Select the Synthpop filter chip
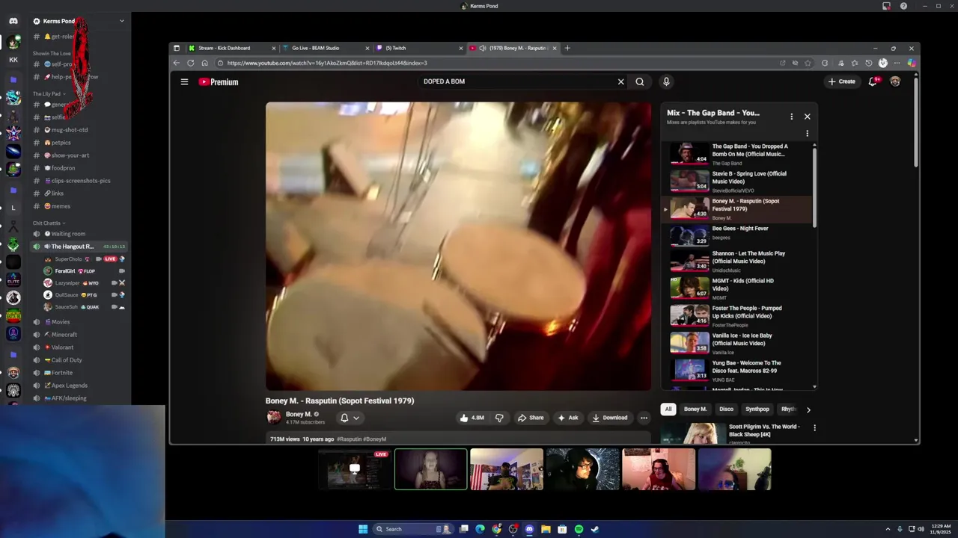 757,409
